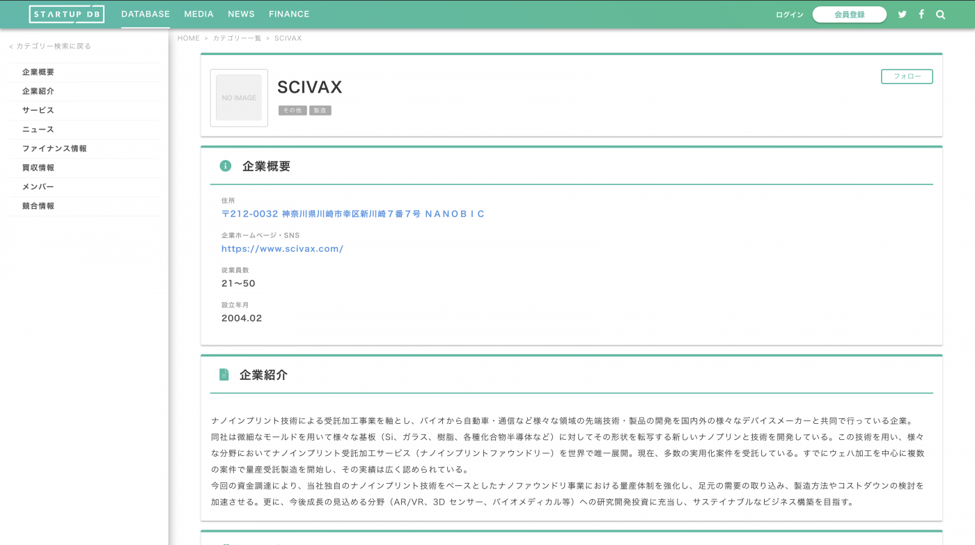
Task: Open the SCIVAX website link
Action: pos(282,248)
